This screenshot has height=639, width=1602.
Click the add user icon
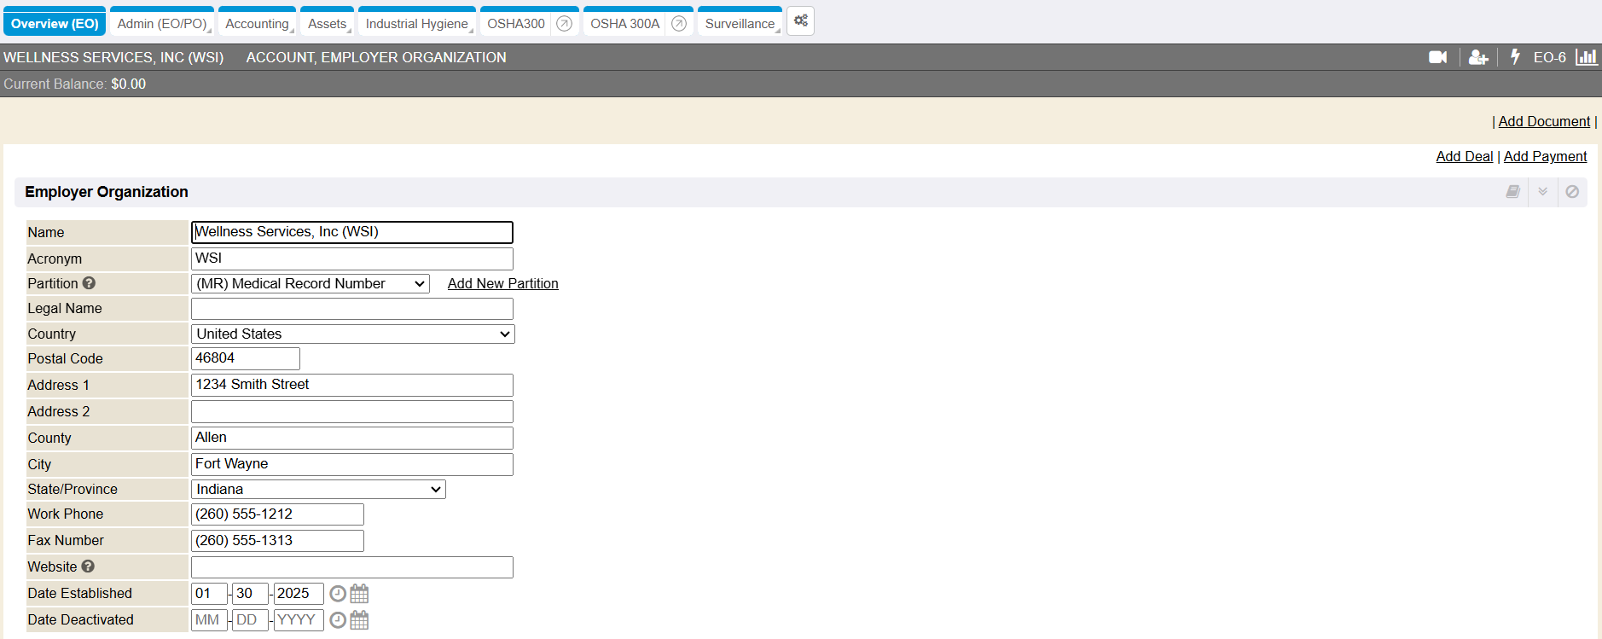coord(1478,57)
